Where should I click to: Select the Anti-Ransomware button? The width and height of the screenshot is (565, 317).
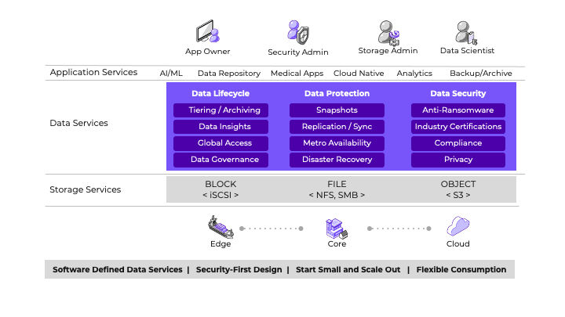click(x=457, y=110)
